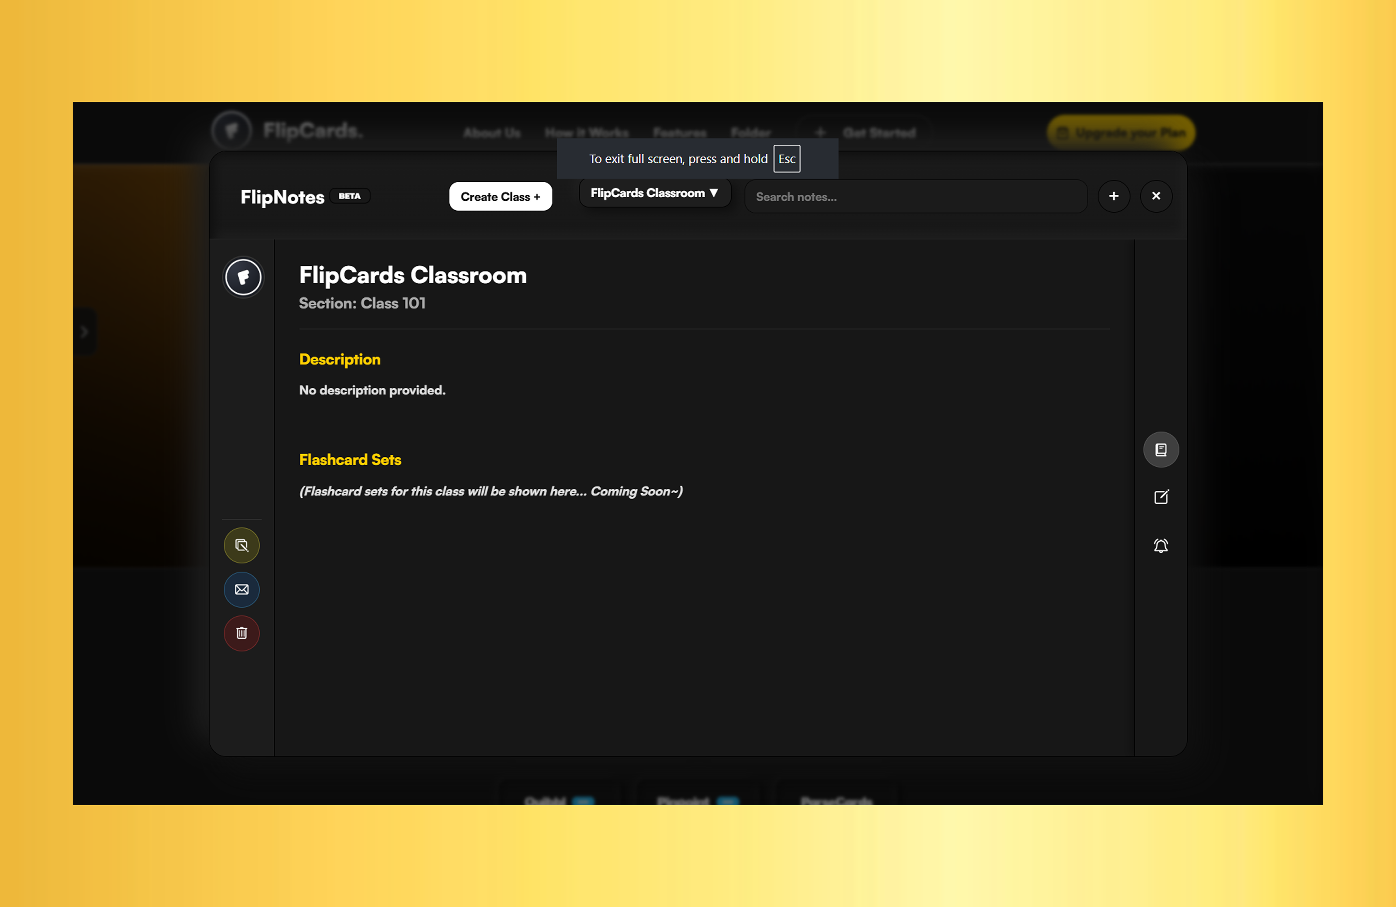Click the yellow edit class icon
This screenshot has width=1396, height=907.
point(241,545)
